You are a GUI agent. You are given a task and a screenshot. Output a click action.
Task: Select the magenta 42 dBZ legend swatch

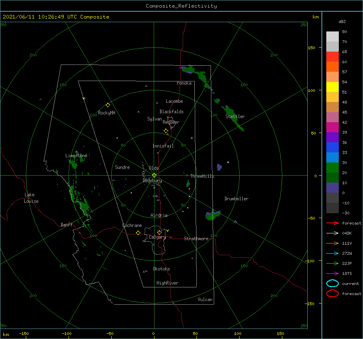(332, 127)
